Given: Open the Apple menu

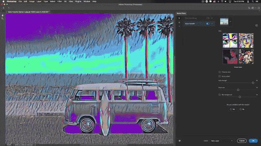Looking at the screenshot, I should [x=3, y=1].
